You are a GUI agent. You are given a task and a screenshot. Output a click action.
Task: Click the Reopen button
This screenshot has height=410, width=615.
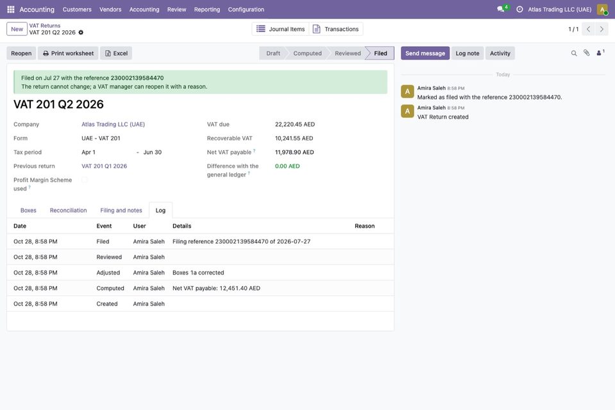(21, 53)
